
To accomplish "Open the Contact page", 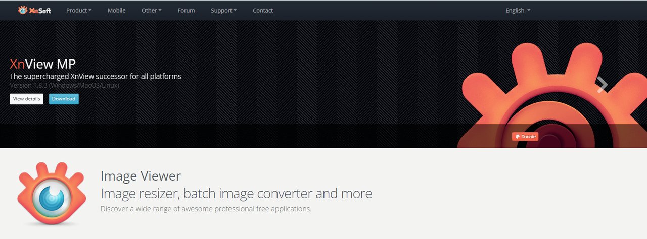I will (x=263, y=10).
